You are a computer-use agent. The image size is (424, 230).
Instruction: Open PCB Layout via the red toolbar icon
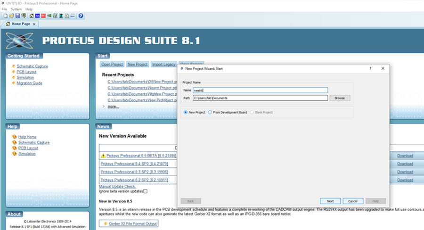[x=43, y=16]
